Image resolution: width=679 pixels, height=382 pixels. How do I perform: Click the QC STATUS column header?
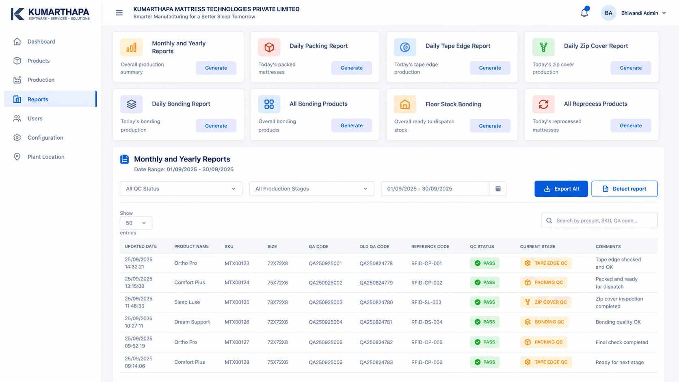482,246
